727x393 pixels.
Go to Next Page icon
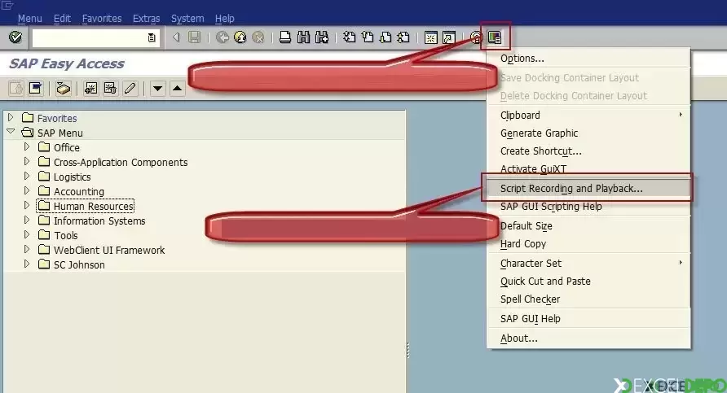(x=386, y=37)
